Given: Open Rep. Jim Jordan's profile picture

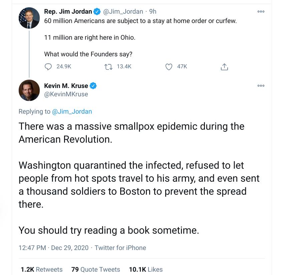Looking at the screenshot, I should coord(29,18).
